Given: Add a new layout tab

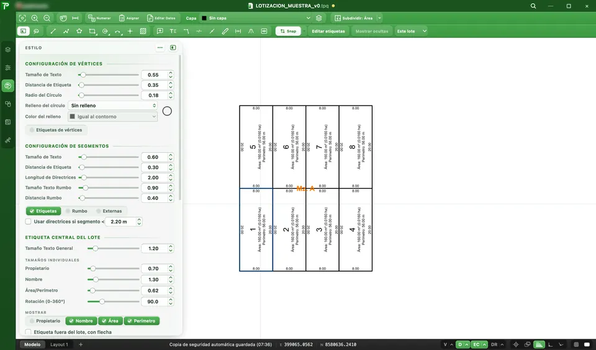Looking at the screenshot, I should (81, 344).
